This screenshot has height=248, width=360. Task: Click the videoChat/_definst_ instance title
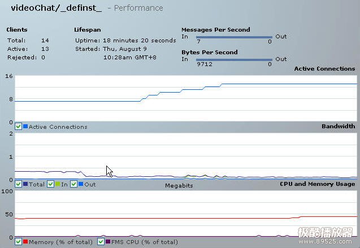point(56,8)
